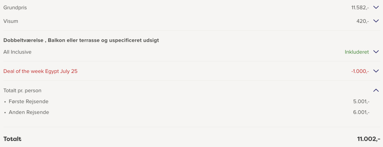Click the 11.582,- base price amount

click(x=360, y=7)
